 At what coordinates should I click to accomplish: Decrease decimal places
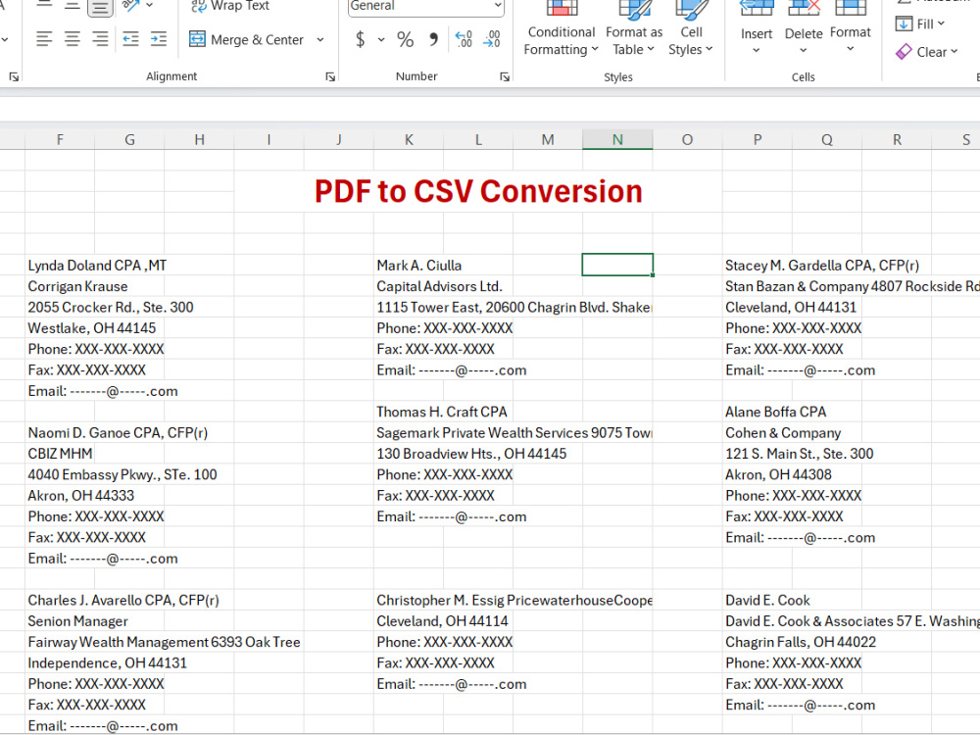pyautogui.click(x=492, y=40)
